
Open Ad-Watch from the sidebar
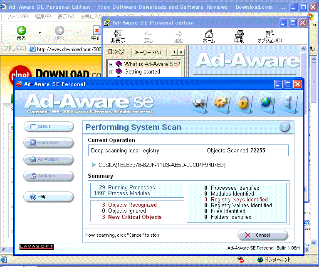point(48,159)
